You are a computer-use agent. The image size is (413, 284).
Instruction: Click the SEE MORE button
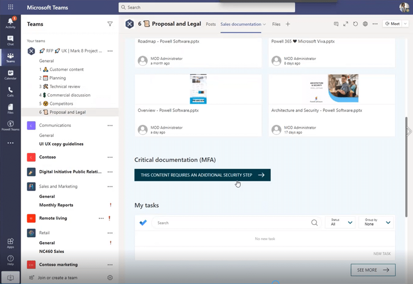pyautogui.click(x=372, y=270)
